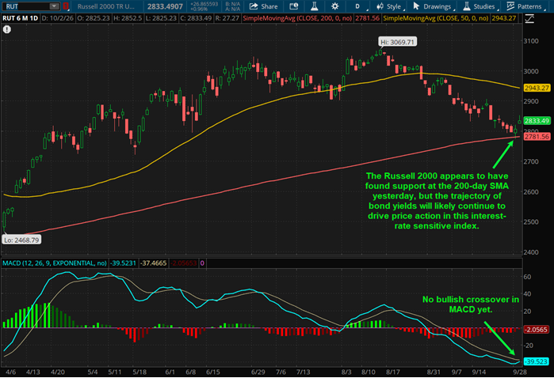Select the Drawings pointer cursor icon
Viewport: 554px width, 378px height.
[x=416, y=6]
